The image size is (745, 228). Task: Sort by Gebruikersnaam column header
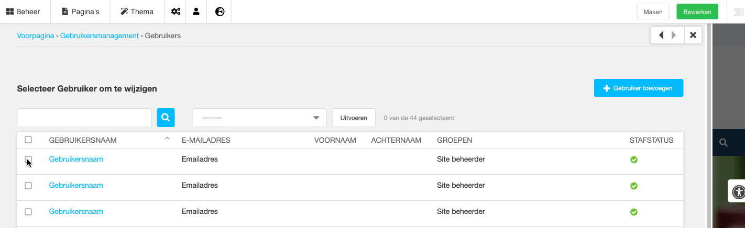[x=83, y=140]
